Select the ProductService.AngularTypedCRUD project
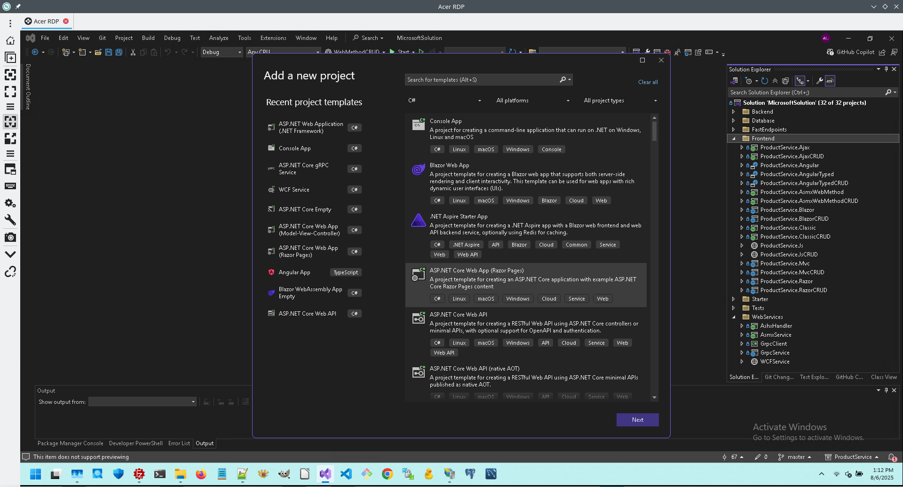Image resolution: width=903 pixels, height=487 pixels. click(x=804, y=183)
